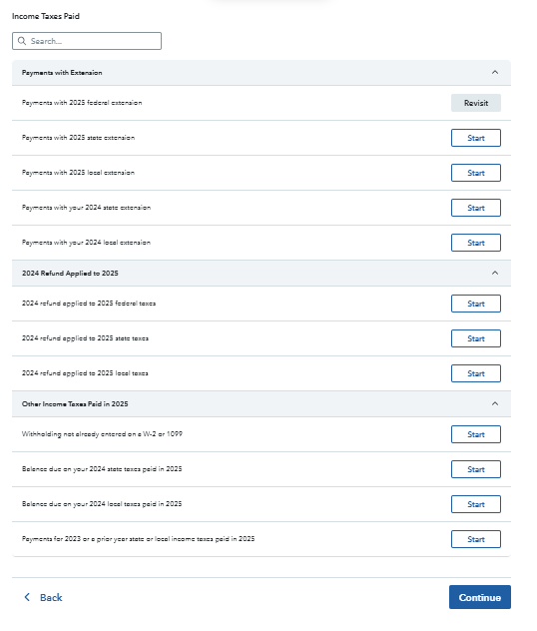Click the 'Income Taxes Paid' heading
The image size is (537, 631).
46,16
